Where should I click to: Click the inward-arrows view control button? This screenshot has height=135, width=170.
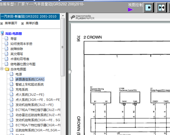(x=161, y=8)
